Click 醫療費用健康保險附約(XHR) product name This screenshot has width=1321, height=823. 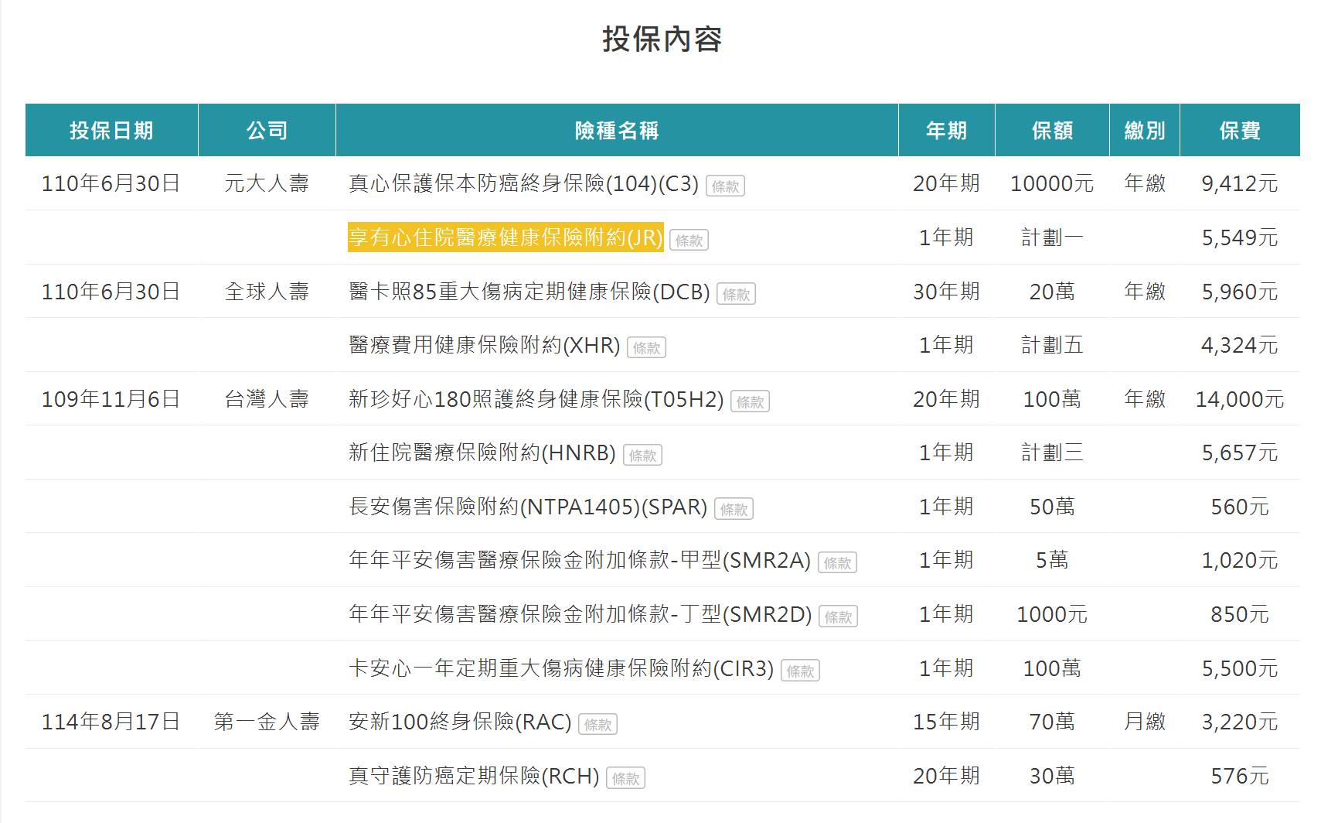[484, 345]
